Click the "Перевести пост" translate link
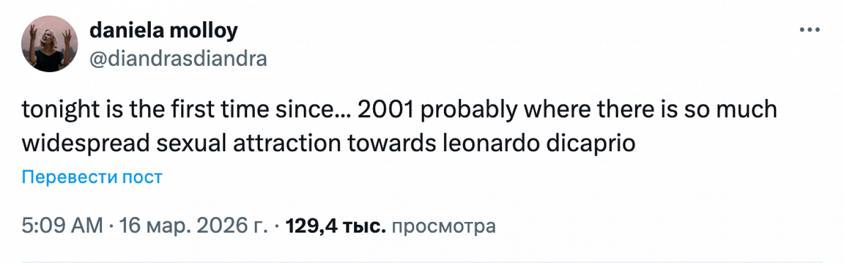 tap(92, 178)
